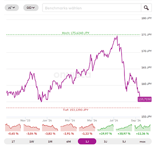This screenshot has width=159, height=148.
Task: Select the 1T time range
Action: point(13,142)
